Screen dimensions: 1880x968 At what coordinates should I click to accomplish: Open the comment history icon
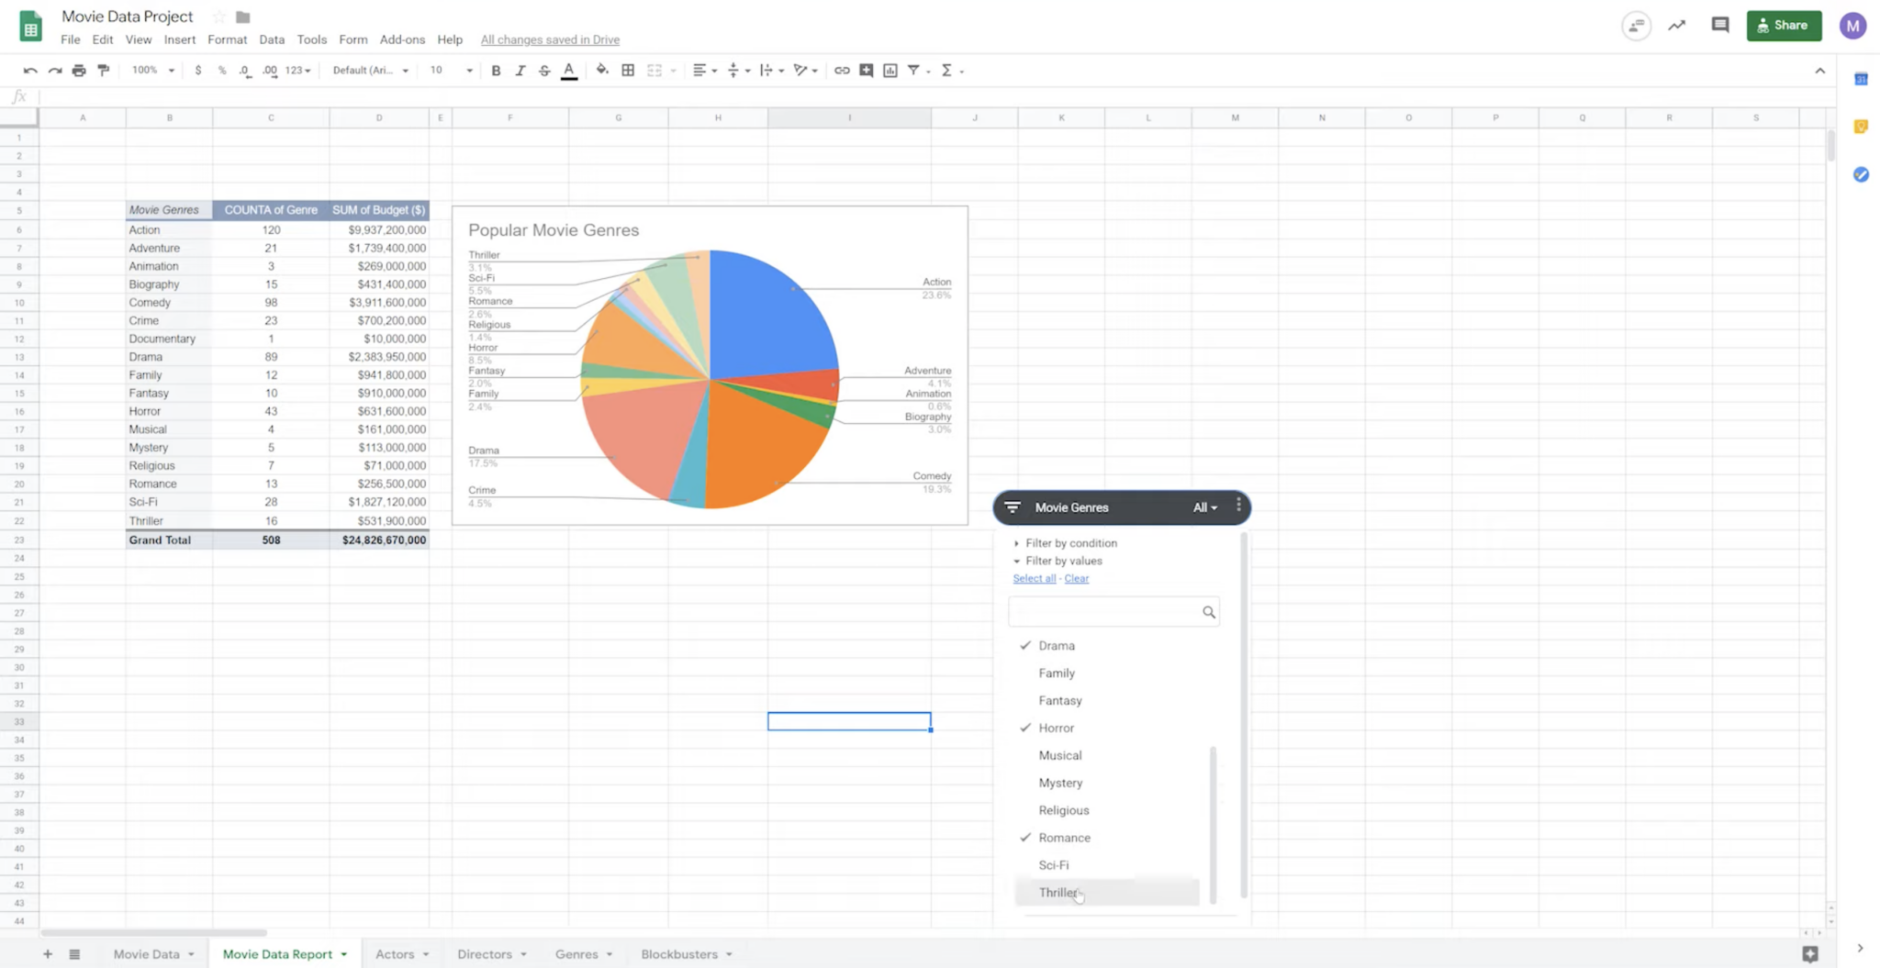pos(1719,25)
